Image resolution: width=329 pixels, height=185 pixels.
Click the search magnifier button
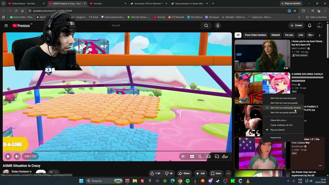point(206,25)
